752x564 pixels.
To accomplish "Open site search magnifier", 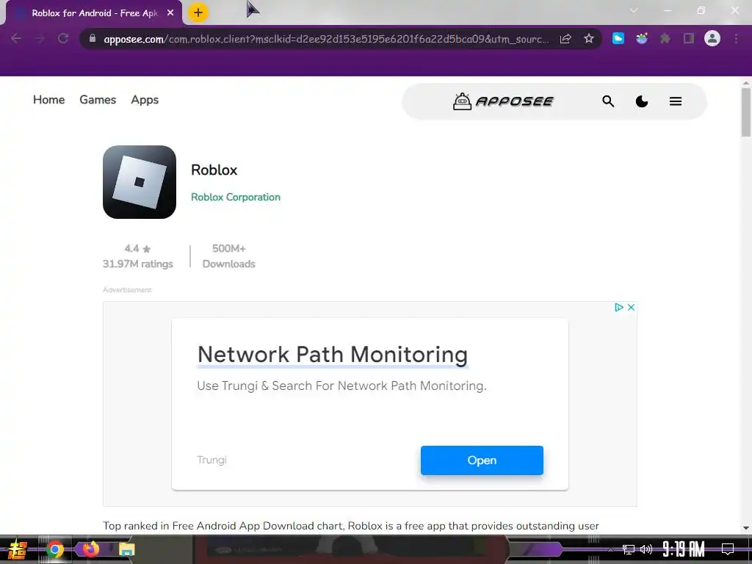I will point(608,101).
